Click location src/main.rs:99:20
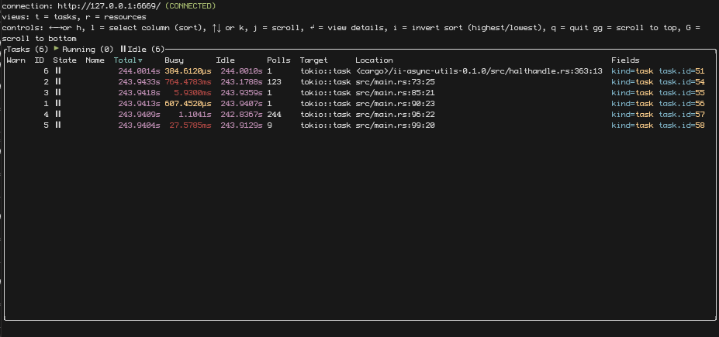Screen dimensions: 719x337 pyautogui.click(x=396, y=125)
